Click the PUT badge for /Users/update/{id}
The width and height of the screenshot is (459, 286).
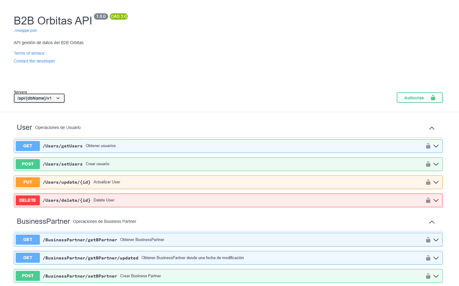28,182
